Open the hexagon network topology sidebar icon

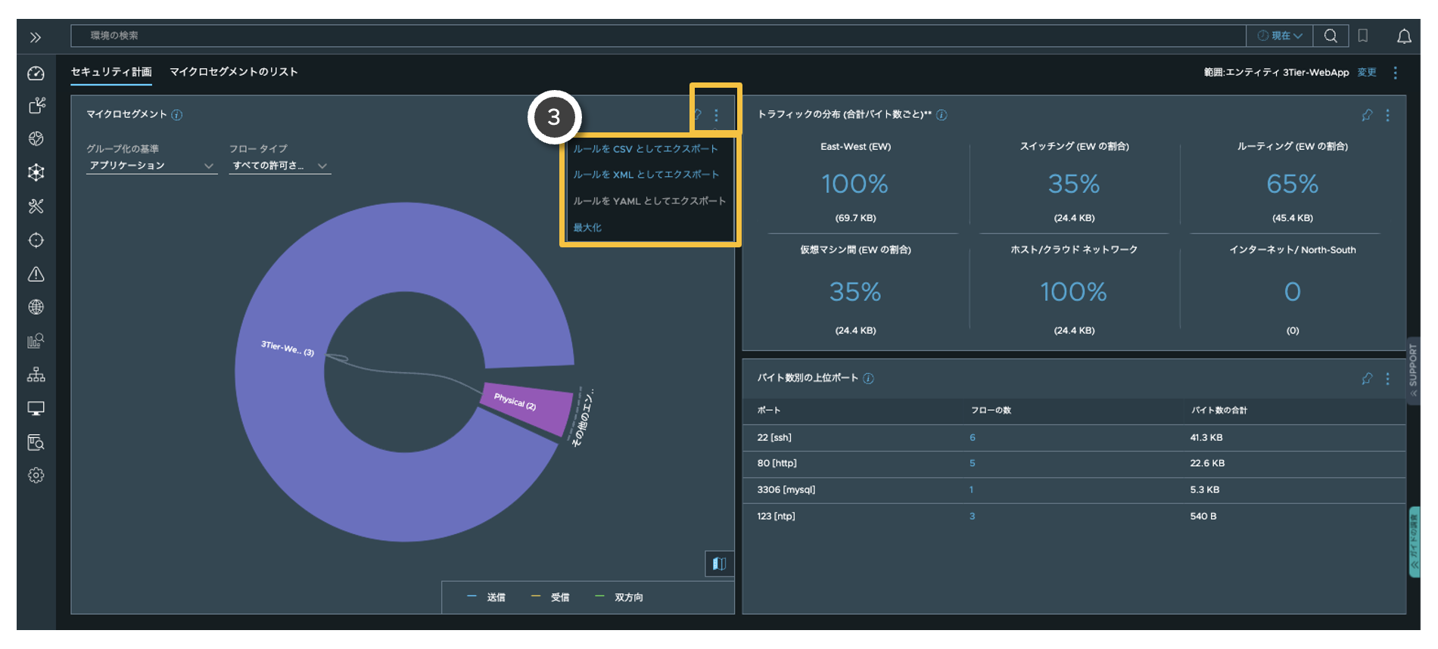click(x=36, y=172)
